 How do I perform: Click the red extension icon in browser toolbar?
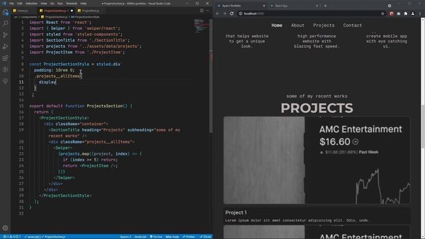click(x=391, y=13)
